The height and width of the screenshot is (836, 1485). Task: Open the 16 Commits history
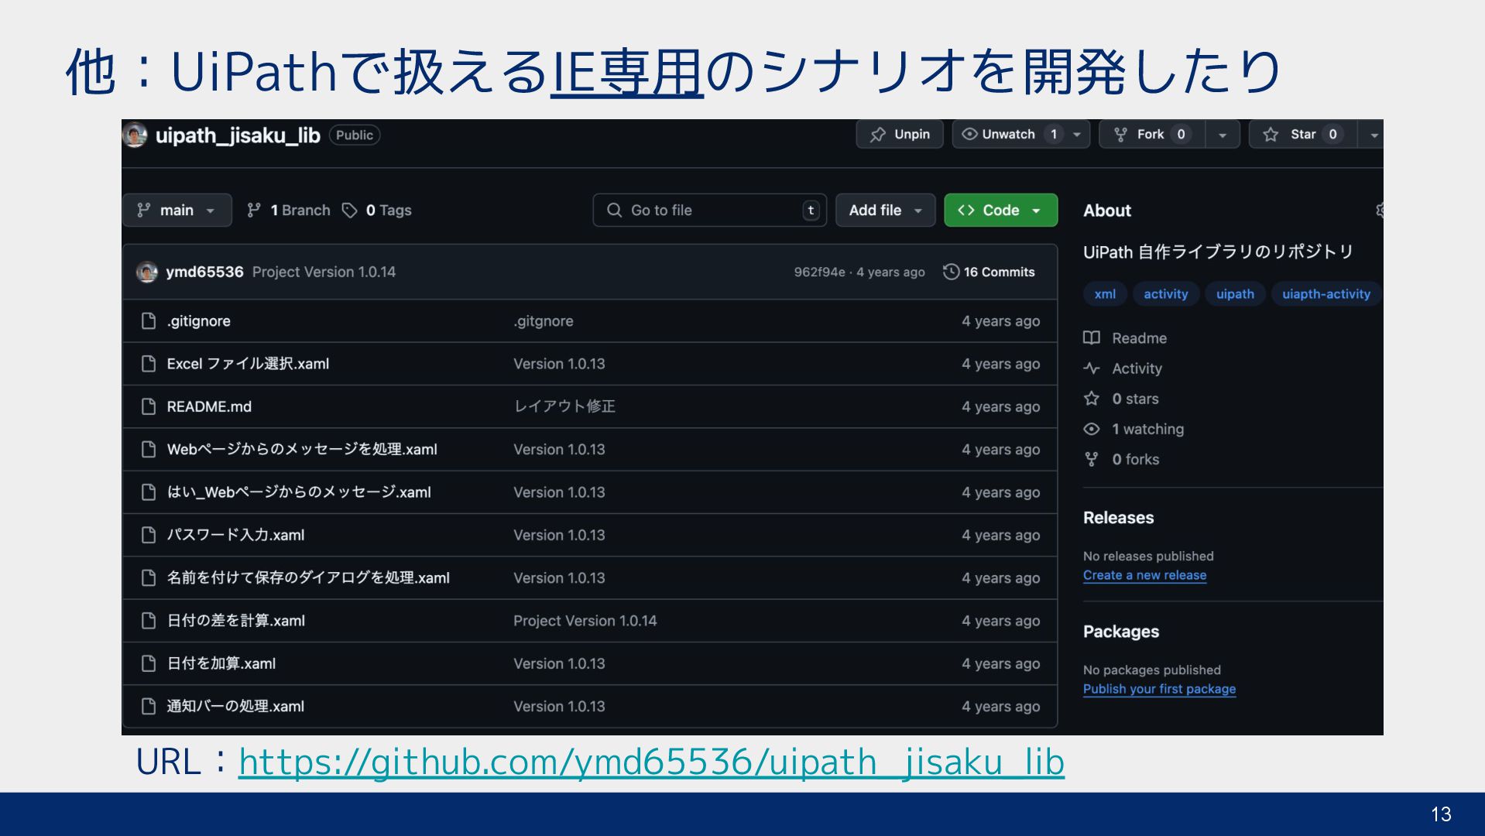989,272
